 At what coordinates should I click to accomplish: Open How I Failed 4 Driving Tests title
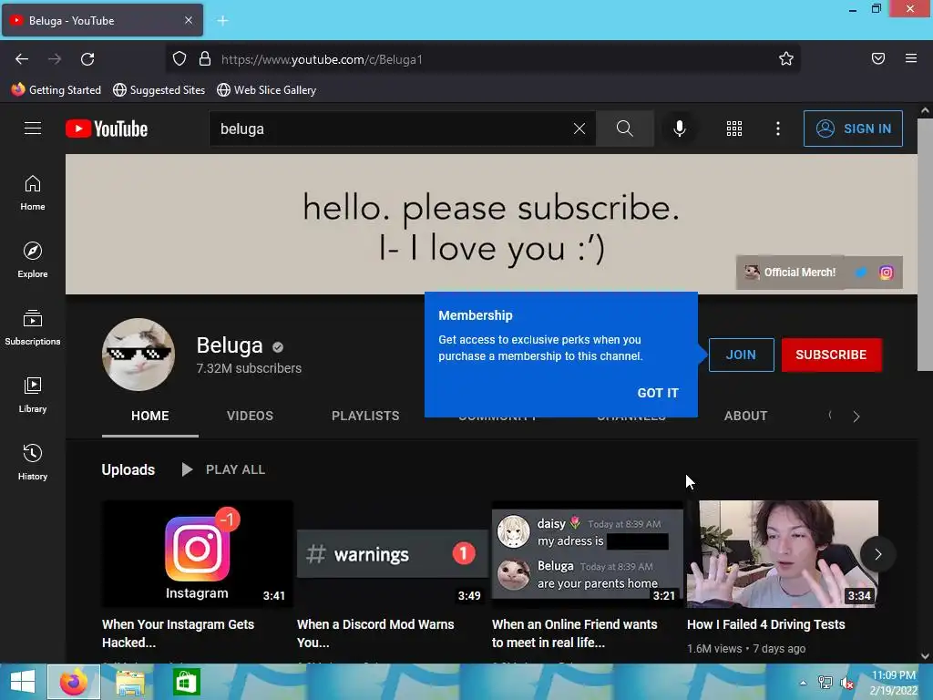765,624
